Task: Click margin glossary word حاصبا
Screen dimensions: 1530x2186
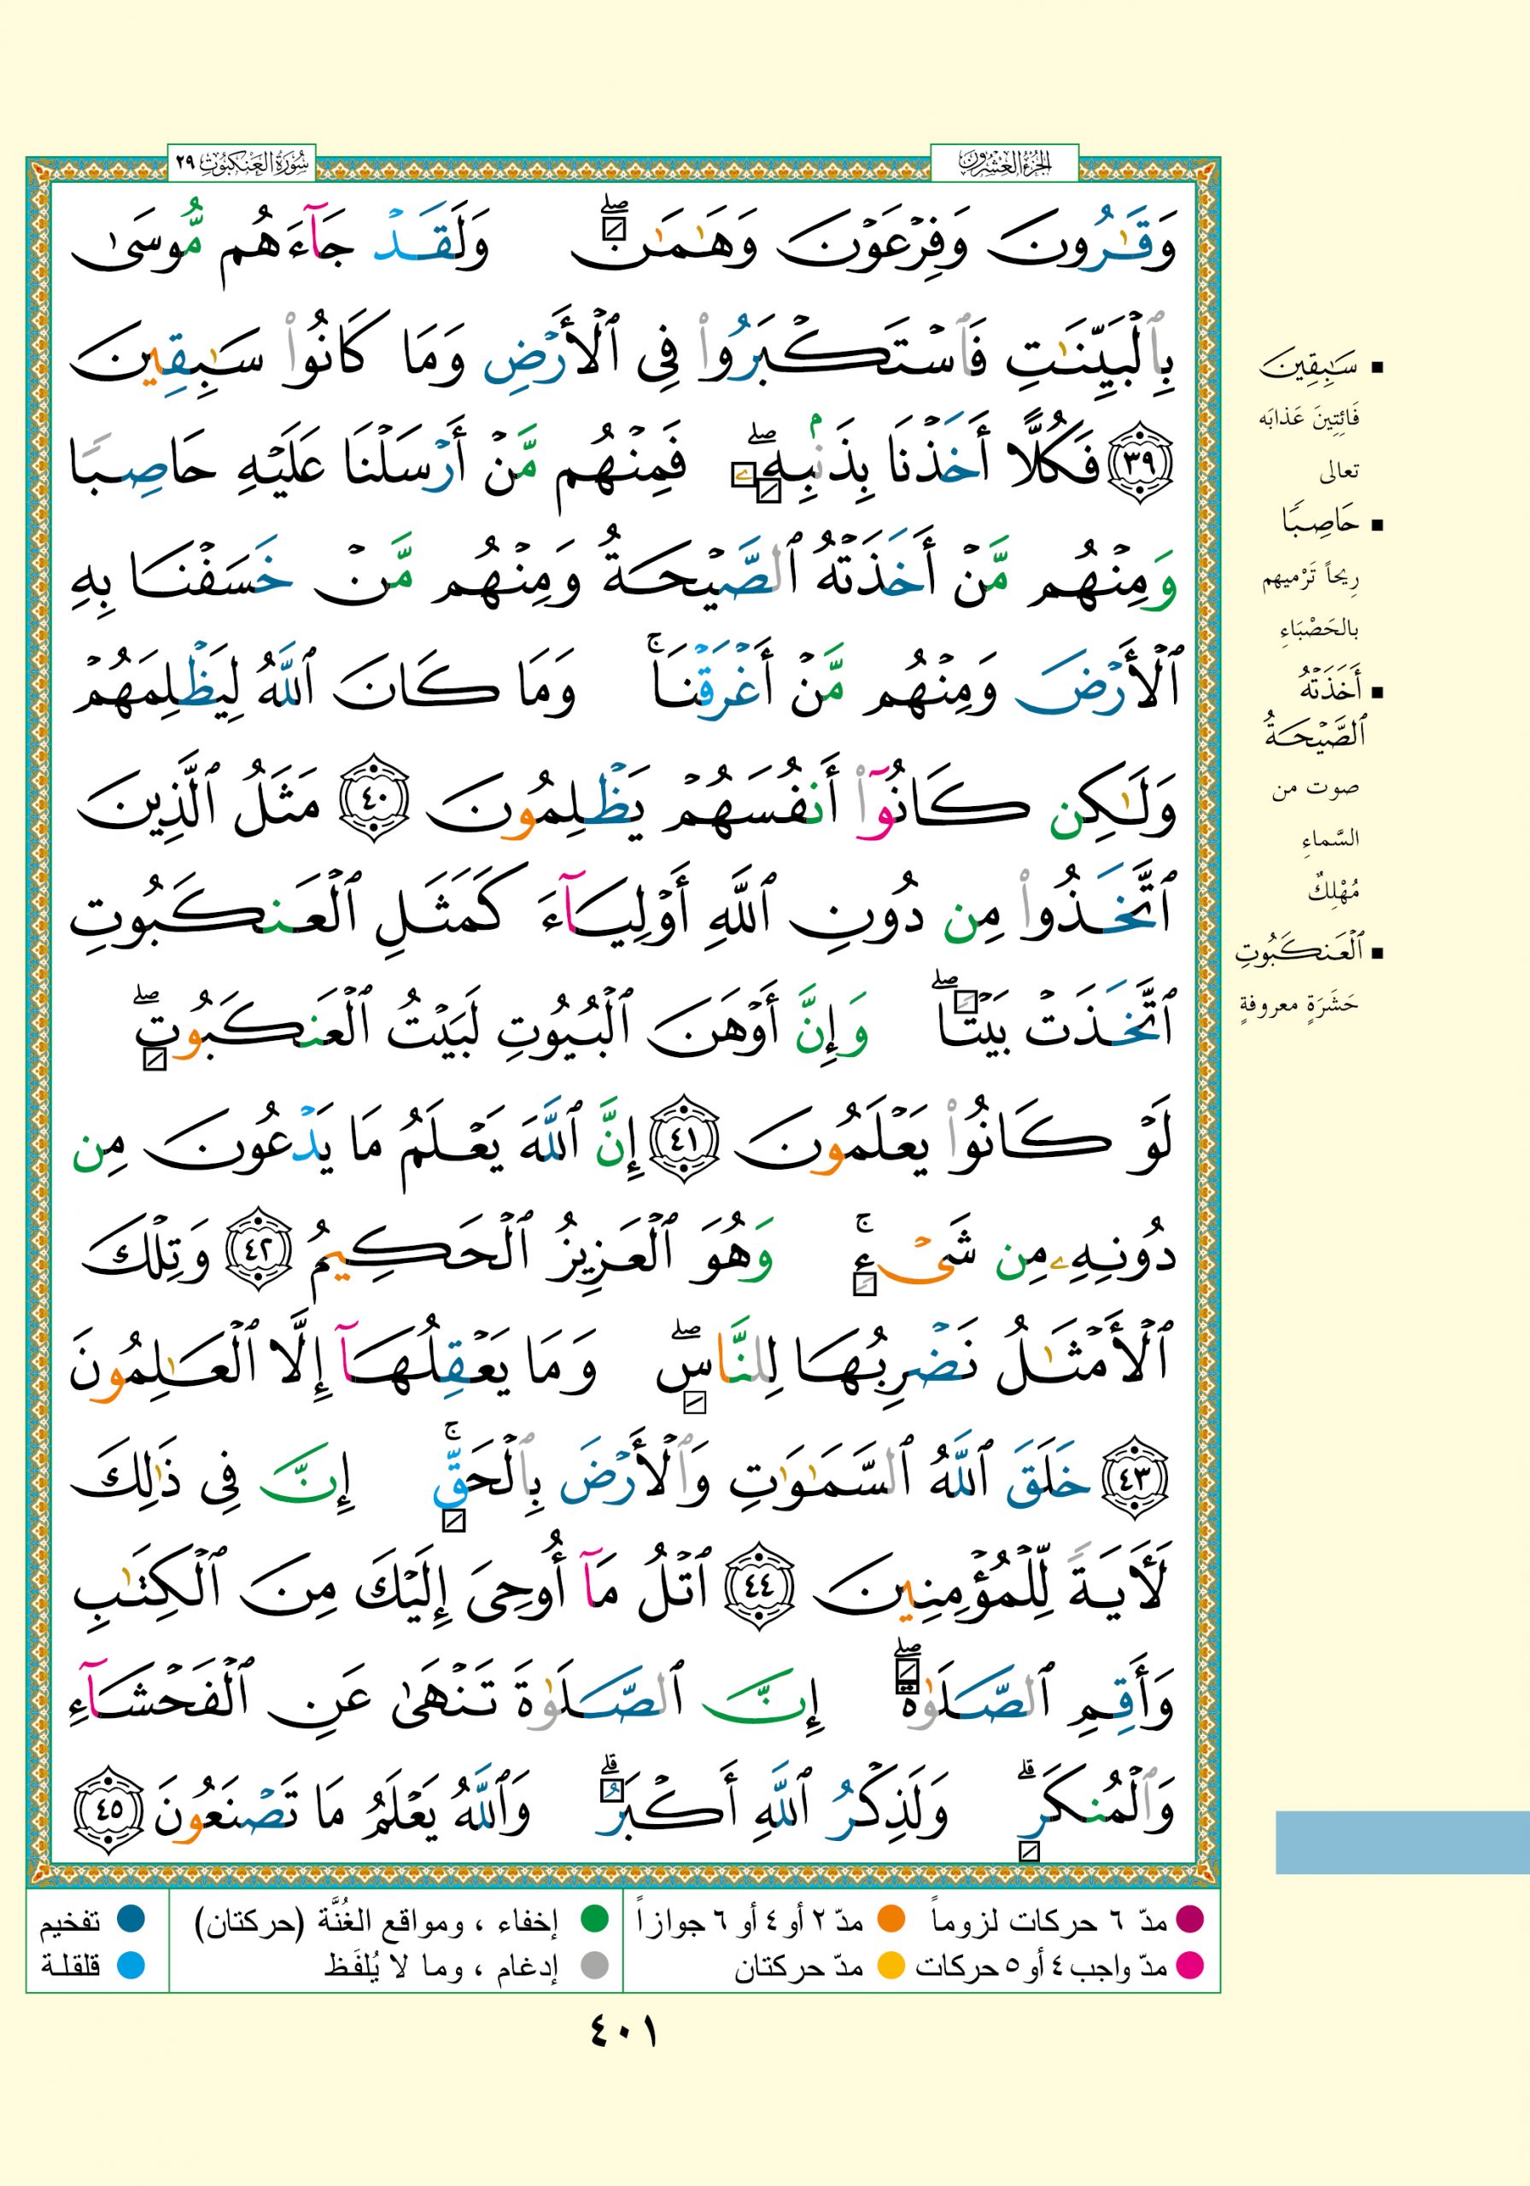Action: coord(1320,523)
